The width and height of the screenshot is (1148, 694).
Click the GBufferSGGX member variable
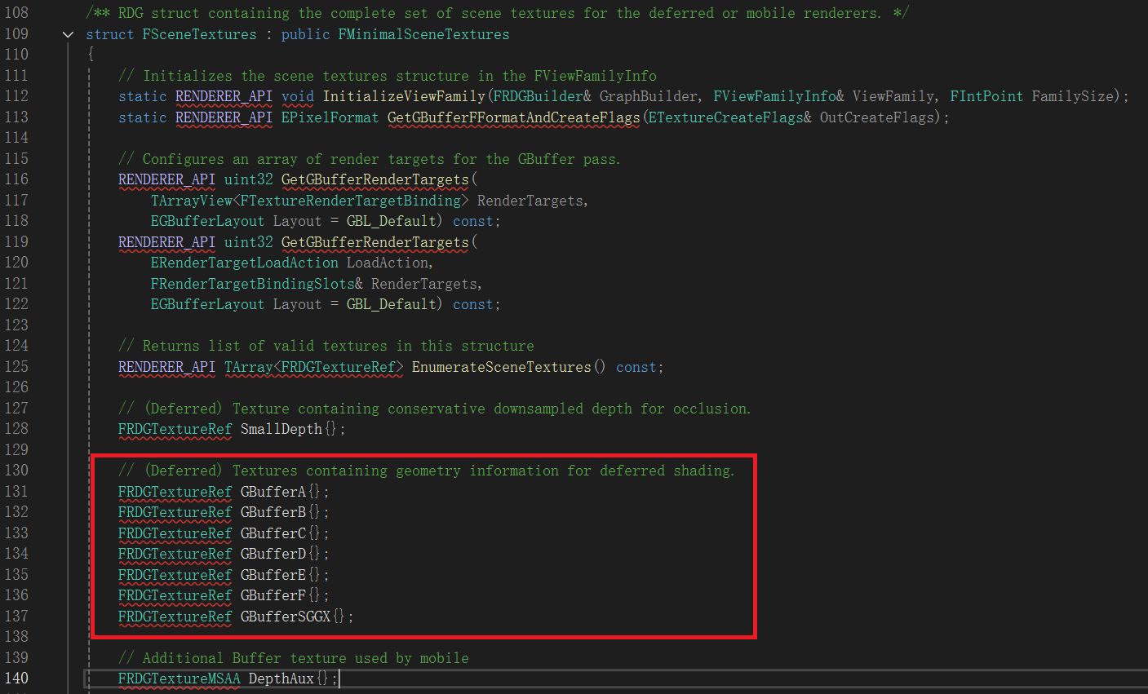click(x=285, y=617)
